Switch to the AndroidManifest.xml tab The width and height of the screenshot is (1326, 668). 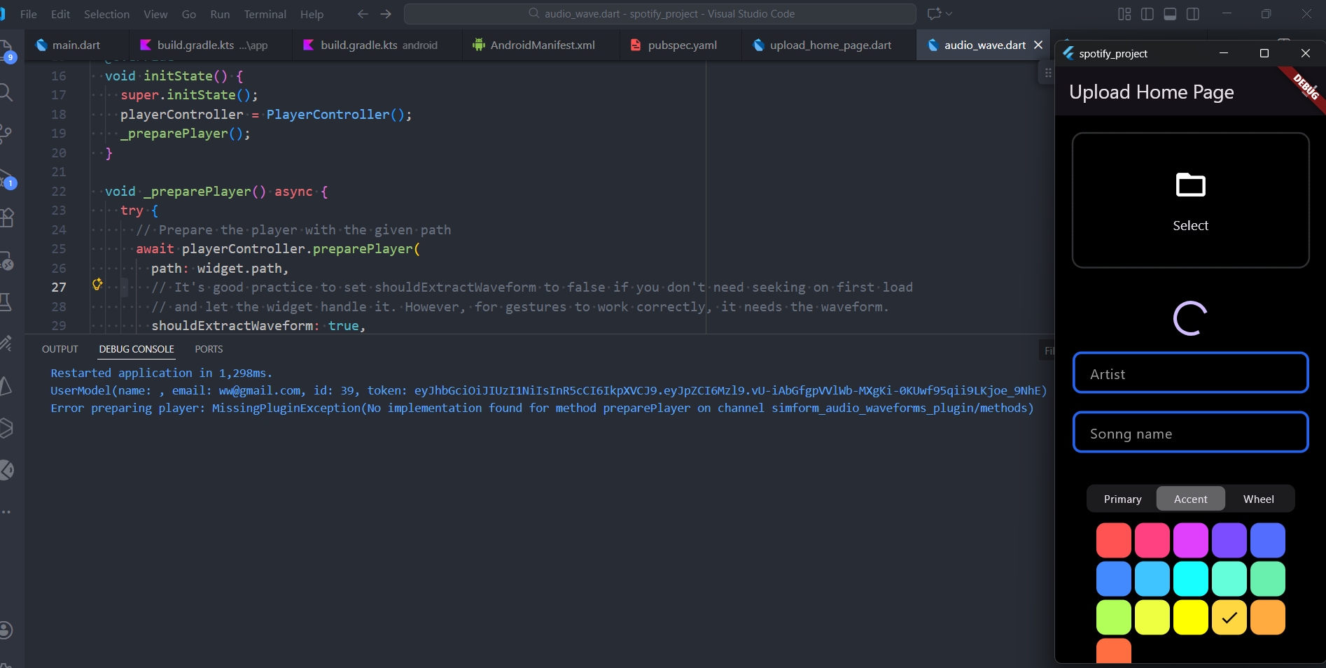coord(542,45)
